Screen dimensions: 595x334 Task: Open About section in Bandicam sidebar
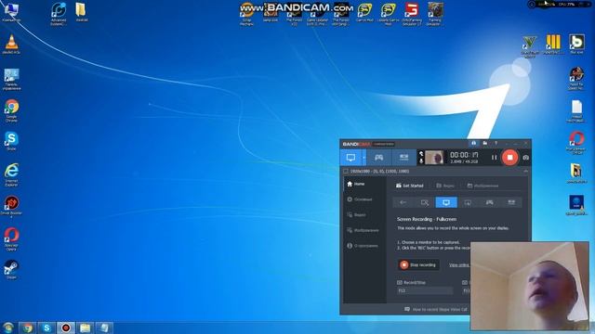364,246
